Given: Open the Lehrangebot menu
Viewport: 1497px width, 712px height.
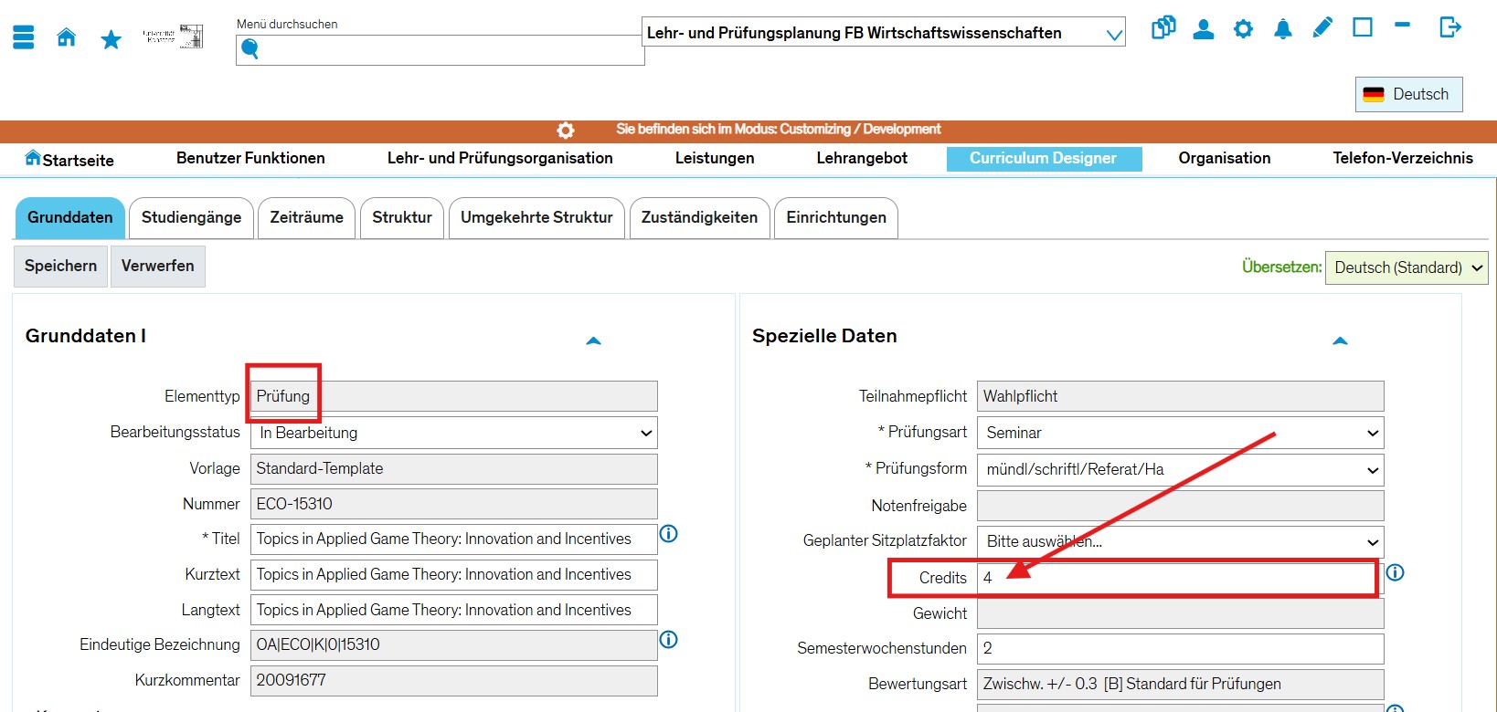Looking at the screenshot, I should point(862,158).
